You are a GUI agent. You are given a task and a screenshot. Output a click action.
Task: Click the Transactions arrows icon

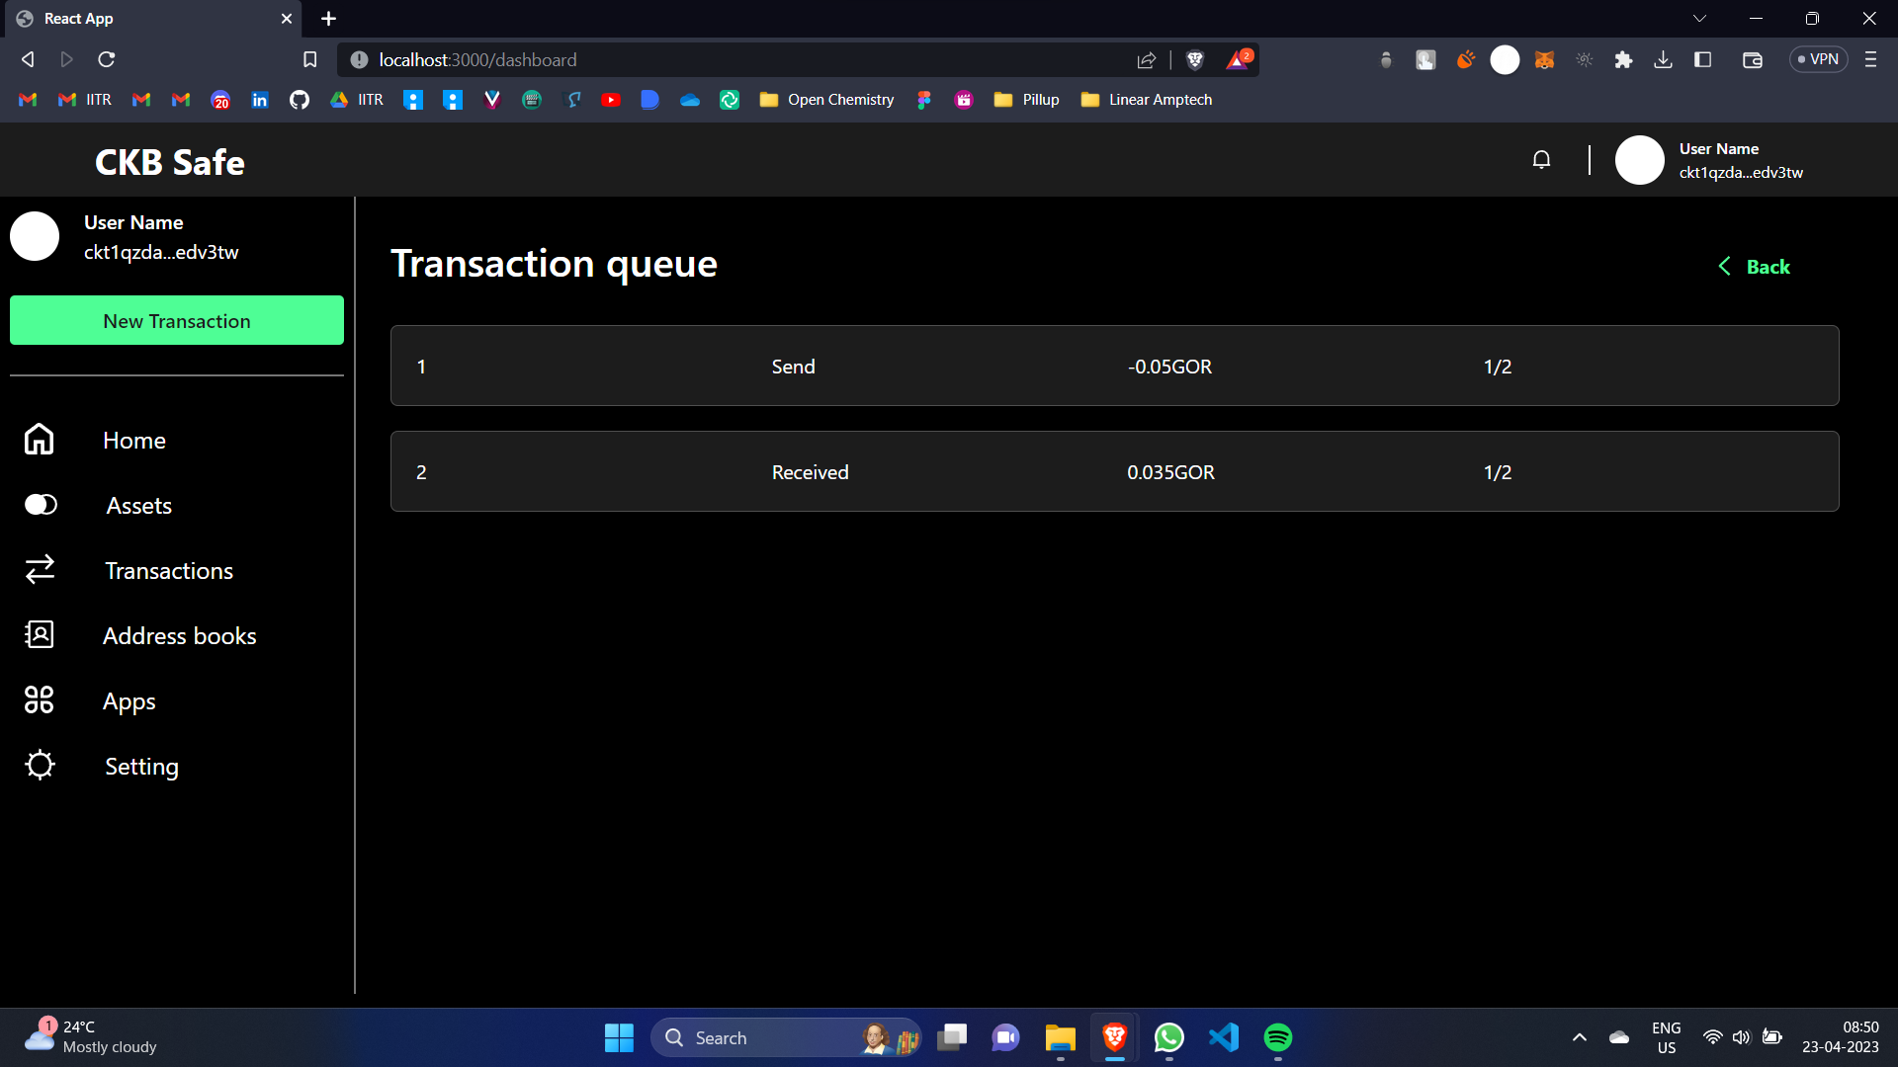[40, 570]
